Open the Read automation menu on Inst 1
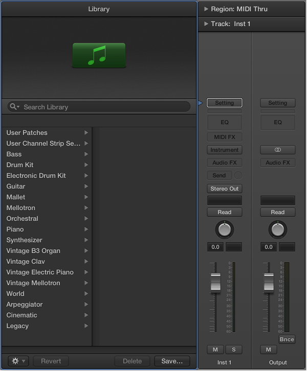Viewport: 307px width, 371px height. coord(225,212)
